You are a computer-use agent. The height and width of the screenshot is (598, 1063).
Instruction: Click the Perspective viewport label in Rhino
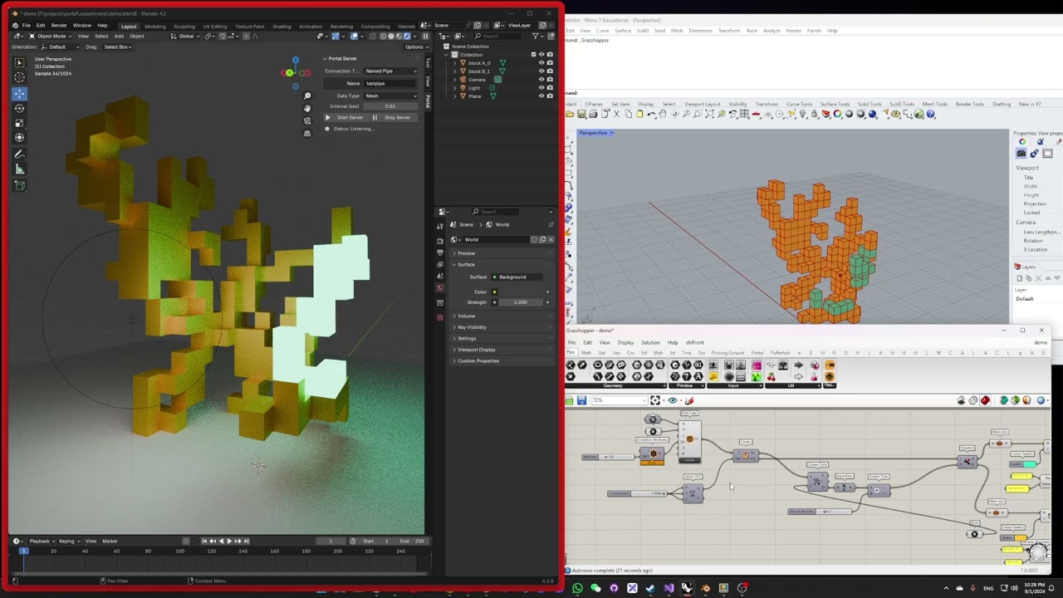pyautogui.click(x=593, y=133)
